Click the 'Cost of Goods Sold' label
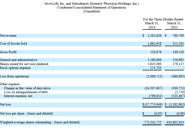Viewport: 185px width, 130px height. (13, 44)
